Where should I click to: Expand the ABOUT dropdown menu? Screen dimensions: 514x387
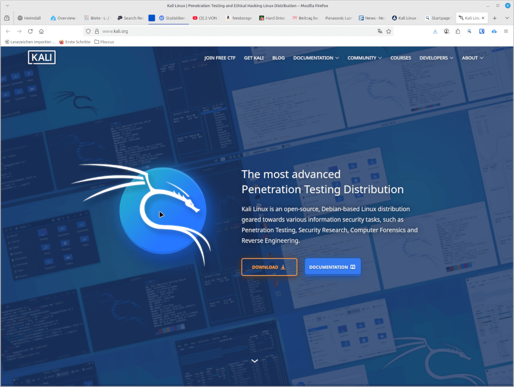pos(472,58)
